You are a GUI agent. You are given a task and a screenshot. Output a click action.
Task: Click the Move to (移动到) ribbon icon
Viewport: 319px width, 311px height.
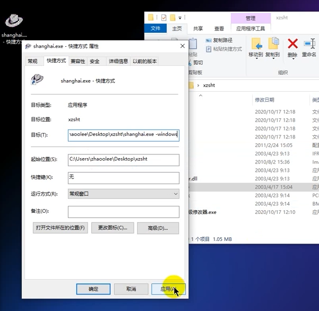point(256,44)
